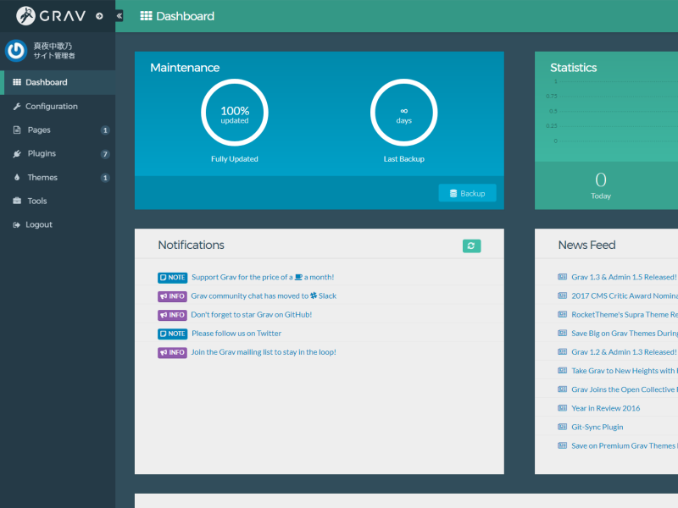Open Themes in the sidebar
The image size is (678, 508).
pyautogui.click(x=58, y=178)
